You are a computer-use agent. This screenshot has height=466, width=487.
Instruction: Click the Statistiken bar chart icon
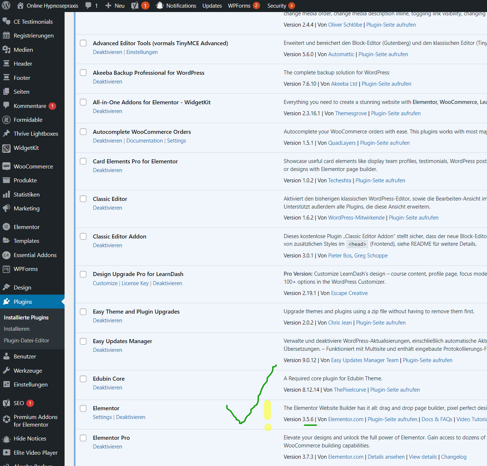coord(6,194)
